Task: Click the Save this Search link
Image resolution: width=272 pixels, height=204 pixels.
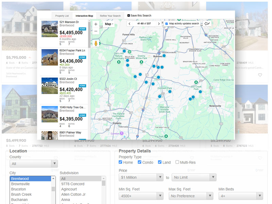Action: point(141,16)
